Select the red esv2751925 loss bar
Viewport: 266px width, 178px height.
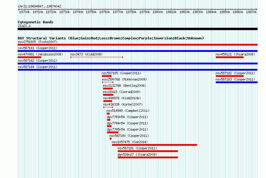pos(137,45)
